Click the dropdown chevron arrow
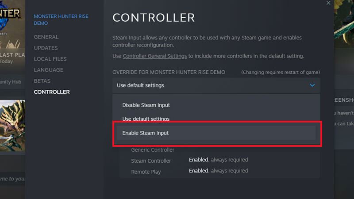 point(312,85)
